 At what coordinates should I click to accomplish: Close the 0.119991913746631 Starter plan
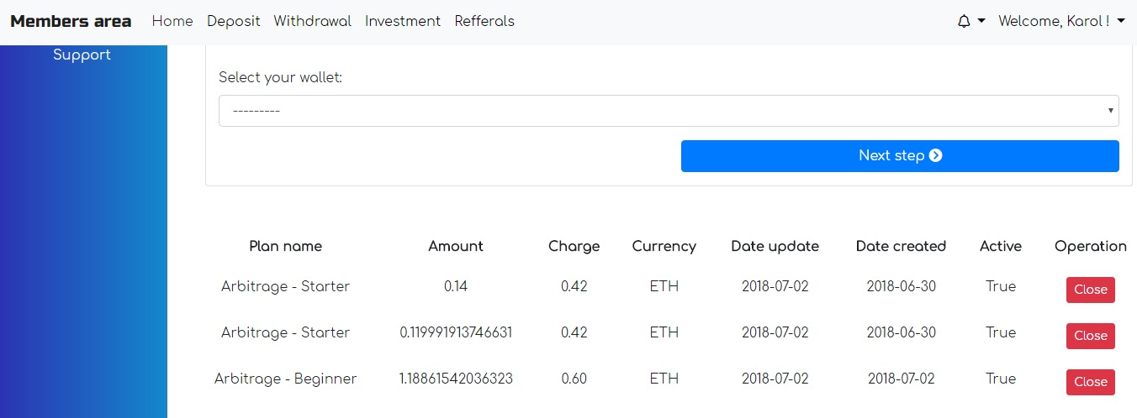[x=1091, y=336]
